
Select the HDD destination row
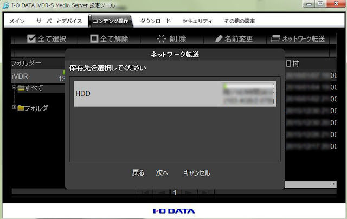[175, 94]
